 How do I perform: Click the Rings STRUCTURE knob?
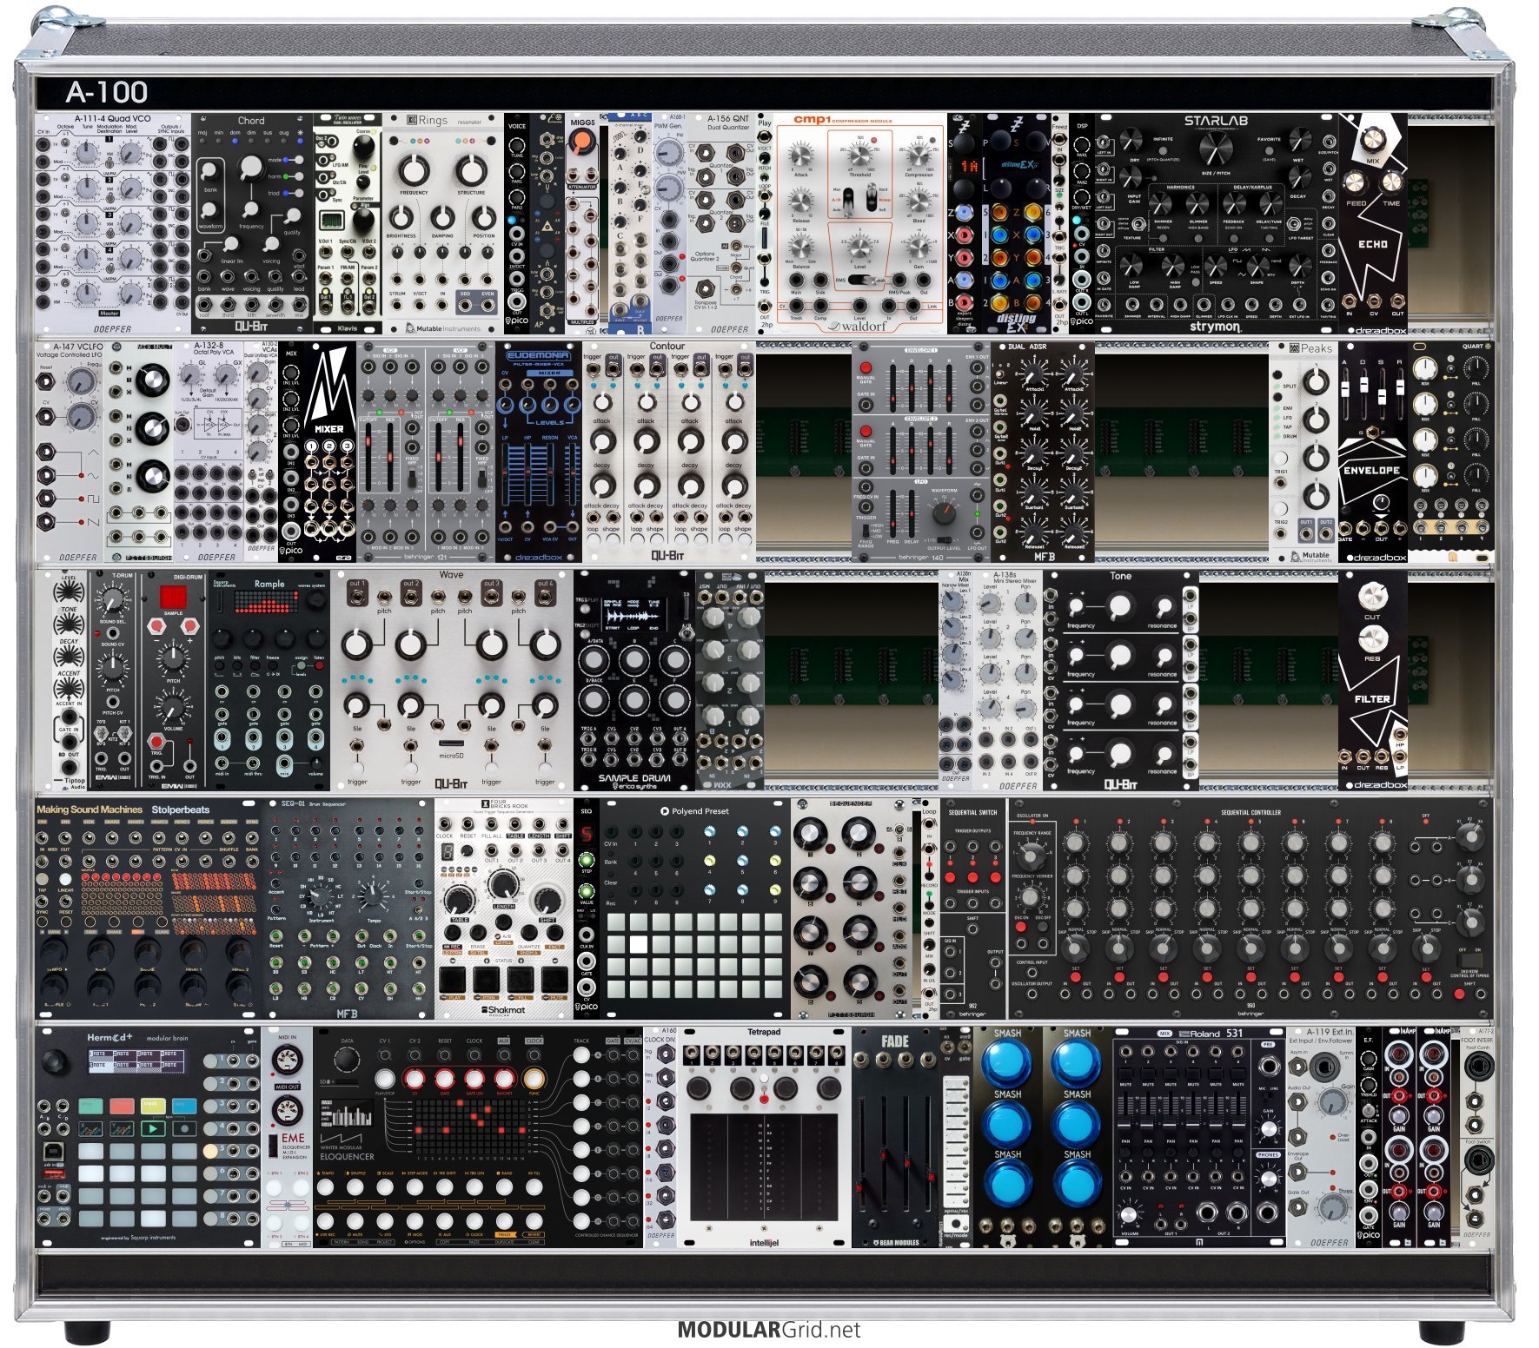point(471,170)
